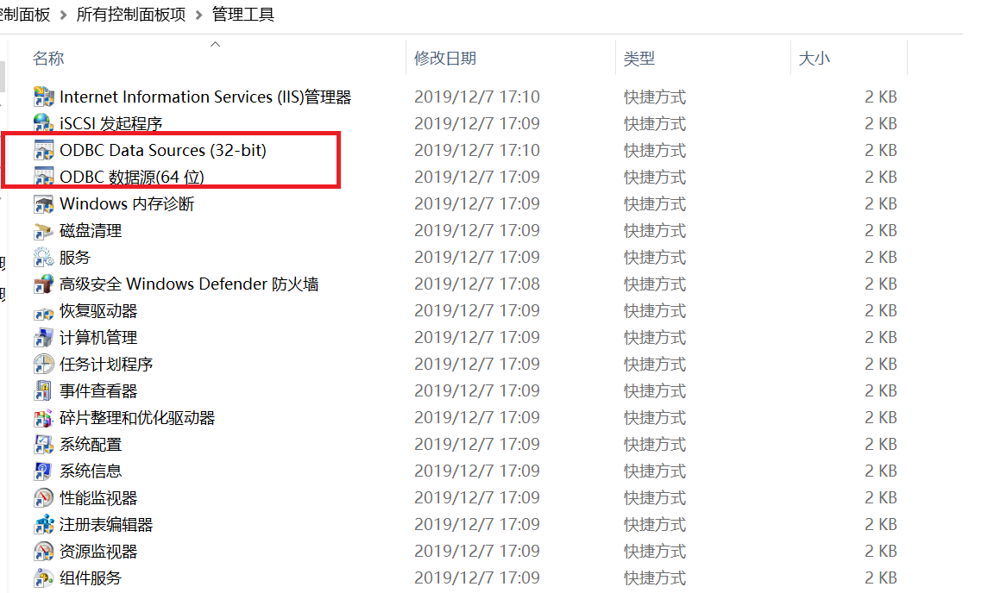Select the 组件服务 name
This screenshot has width=994, height=593.
coord(91,578)
